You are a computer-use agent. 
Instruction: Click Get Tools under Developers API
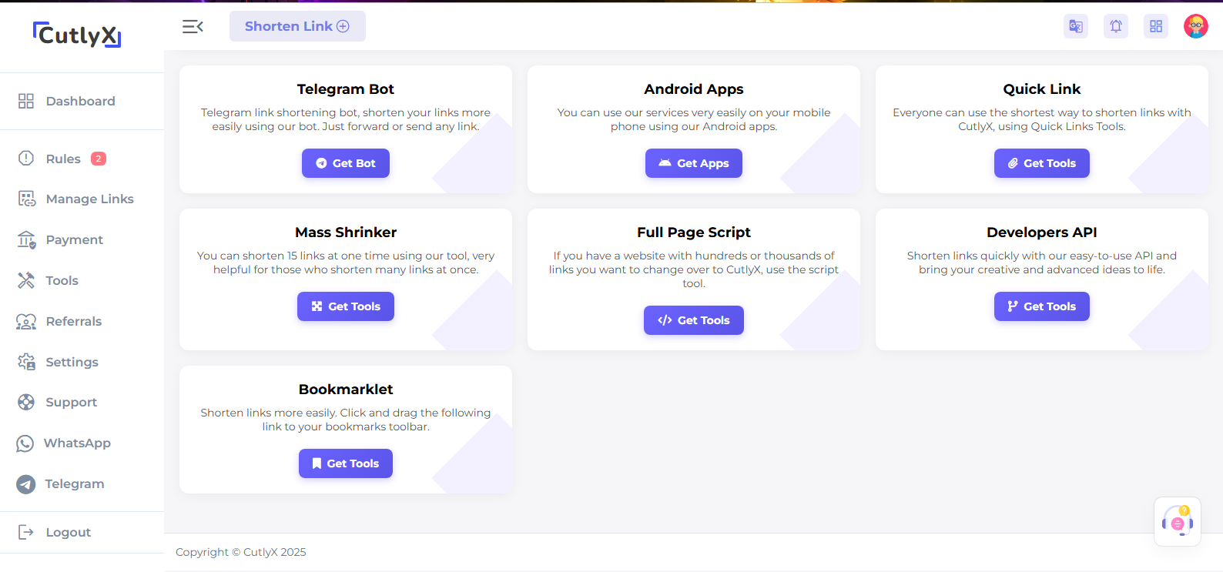[x=1042, y=306]
